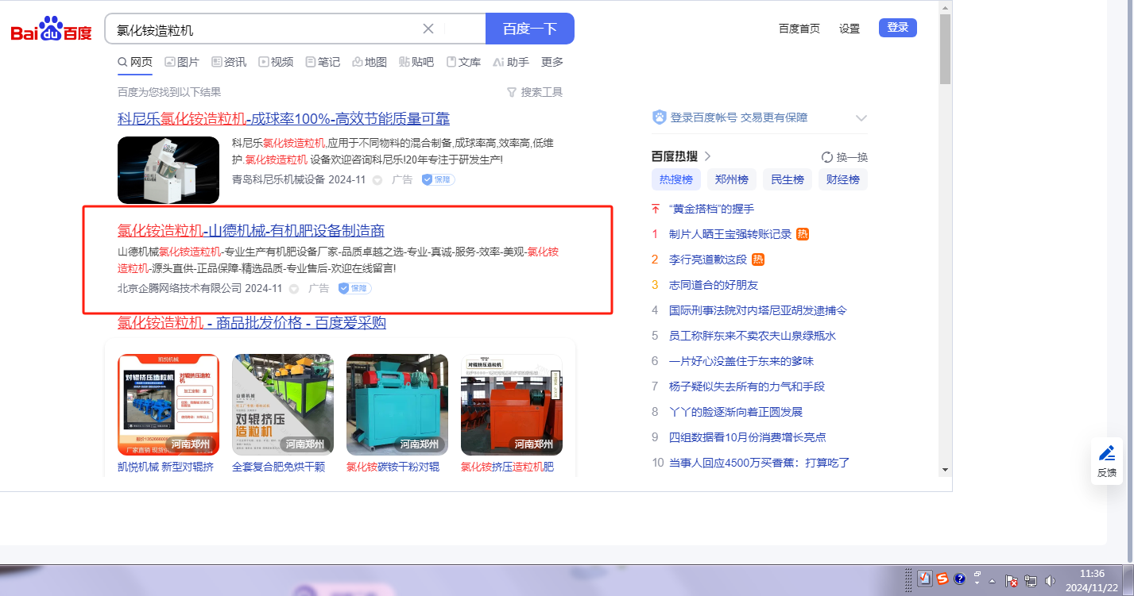Switch to the 资讯 search tab
Screen dimensions: 1134x596
pos(229,62)
